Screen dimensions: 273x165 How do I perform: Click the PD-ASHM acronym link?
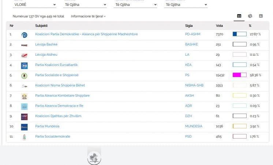coord(192,34)
